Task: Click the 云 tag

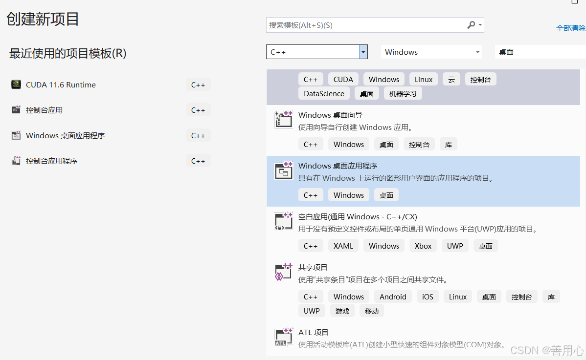Action: (x=451, y=80)
